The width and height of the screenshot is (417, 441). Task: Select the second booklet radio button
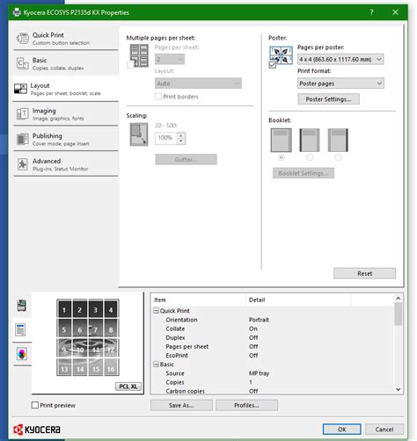[x=310, y=157]
